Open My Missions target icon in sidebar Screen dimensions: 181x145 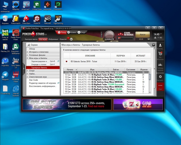[x=160, y=56]
